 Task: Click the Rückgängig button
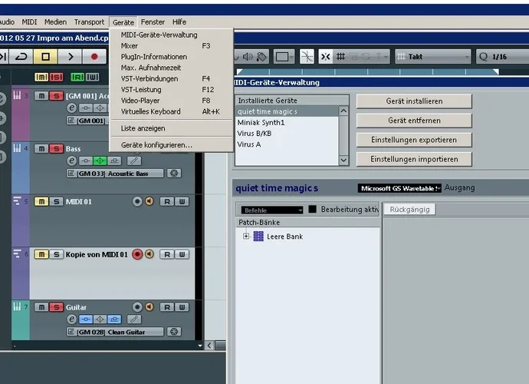click(x=409, y=209)
